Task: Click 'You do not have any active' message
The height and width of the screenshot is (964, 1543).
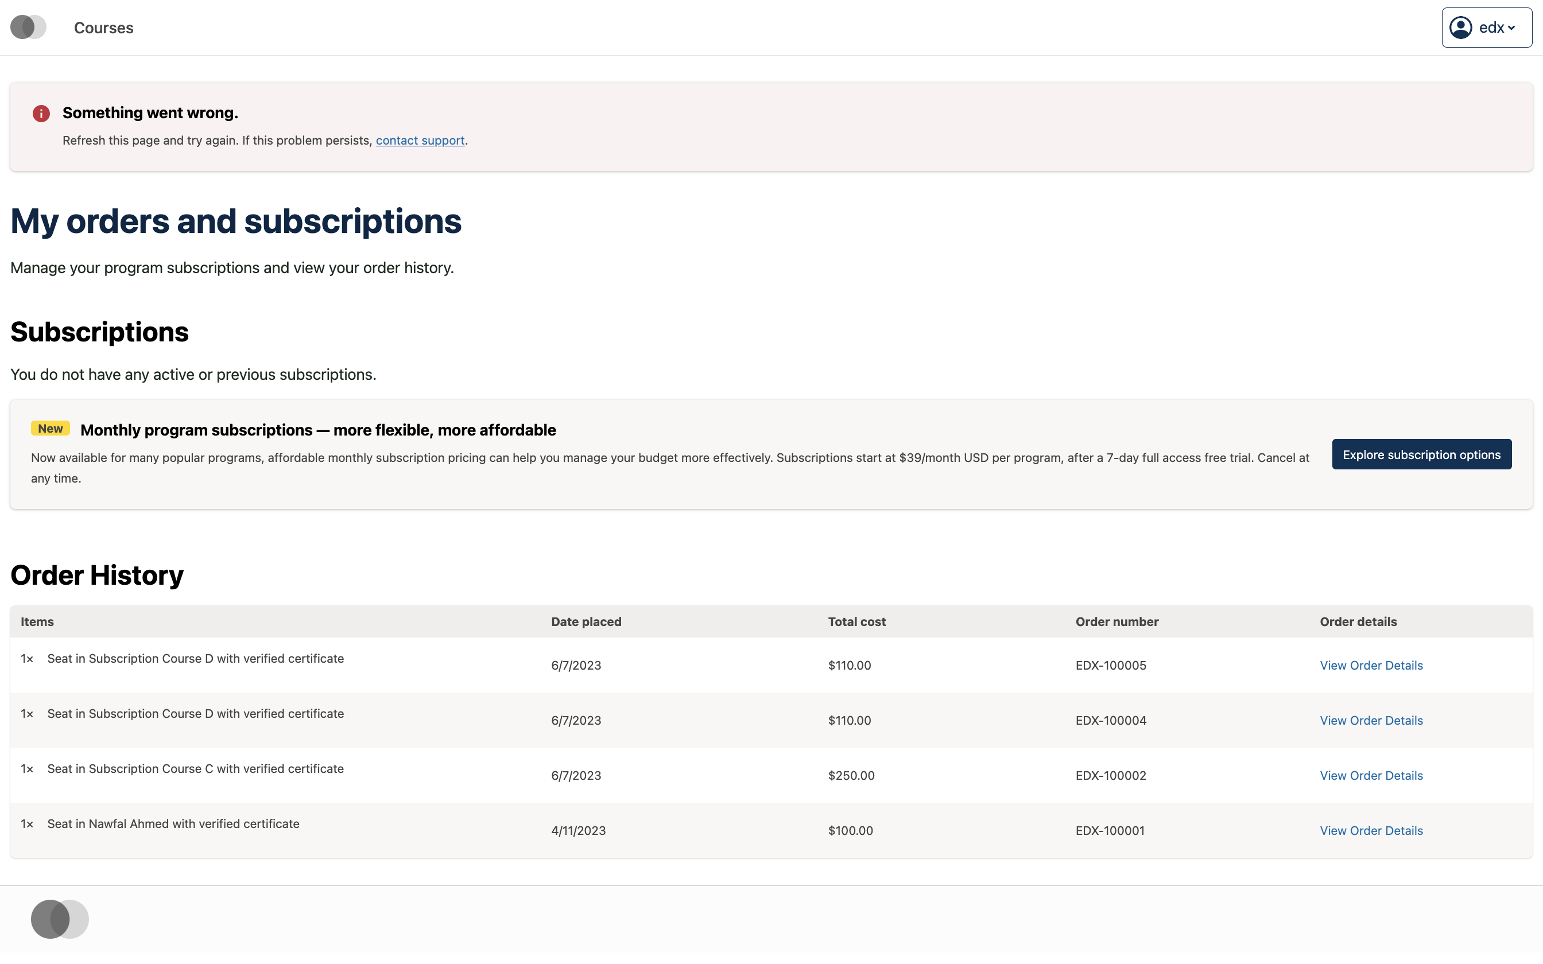Action: (x=193, y=374)
